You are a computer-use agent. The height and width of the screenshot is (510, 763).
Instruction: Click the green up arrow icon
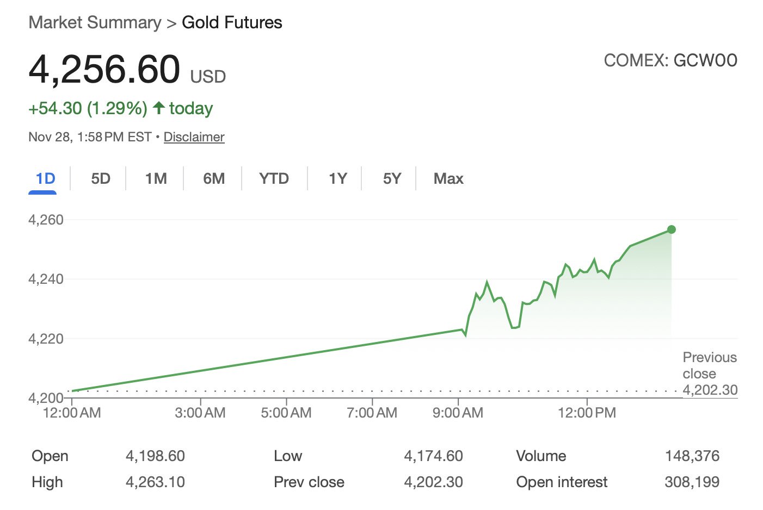coord(159,108)
